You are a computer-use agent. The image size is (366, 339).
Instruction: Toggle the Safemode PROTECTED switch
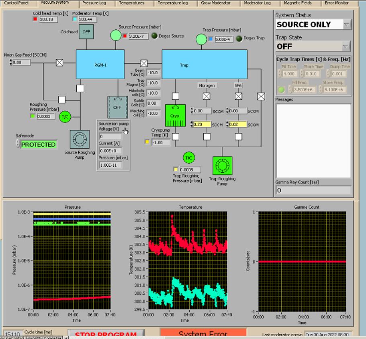38,145
